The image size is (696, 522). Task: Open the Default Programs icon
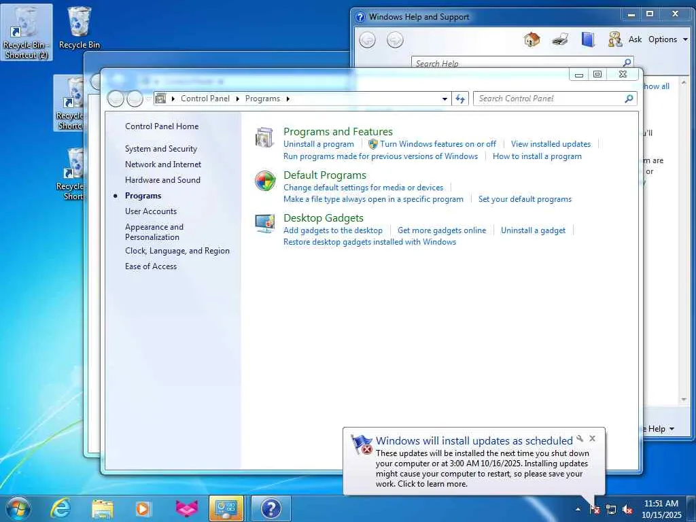265,181
